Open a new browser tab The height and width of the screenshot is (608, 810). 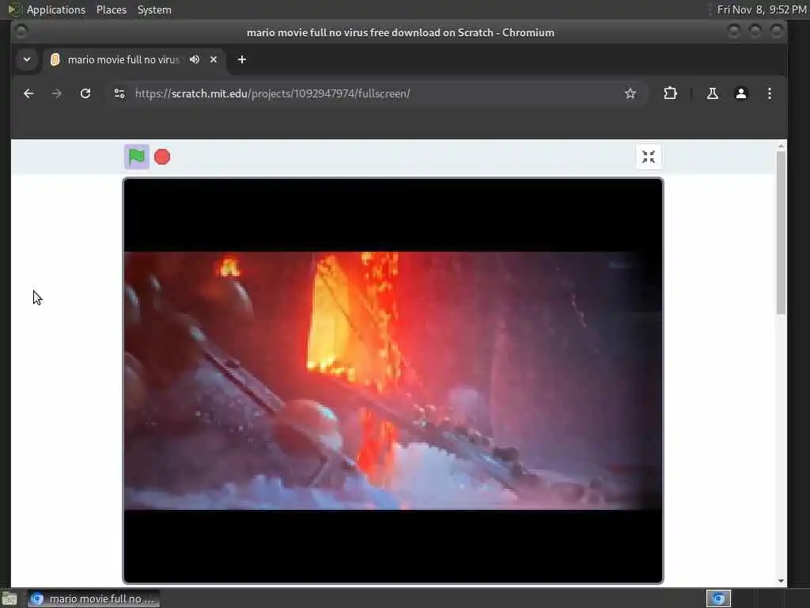pos(242,59)
